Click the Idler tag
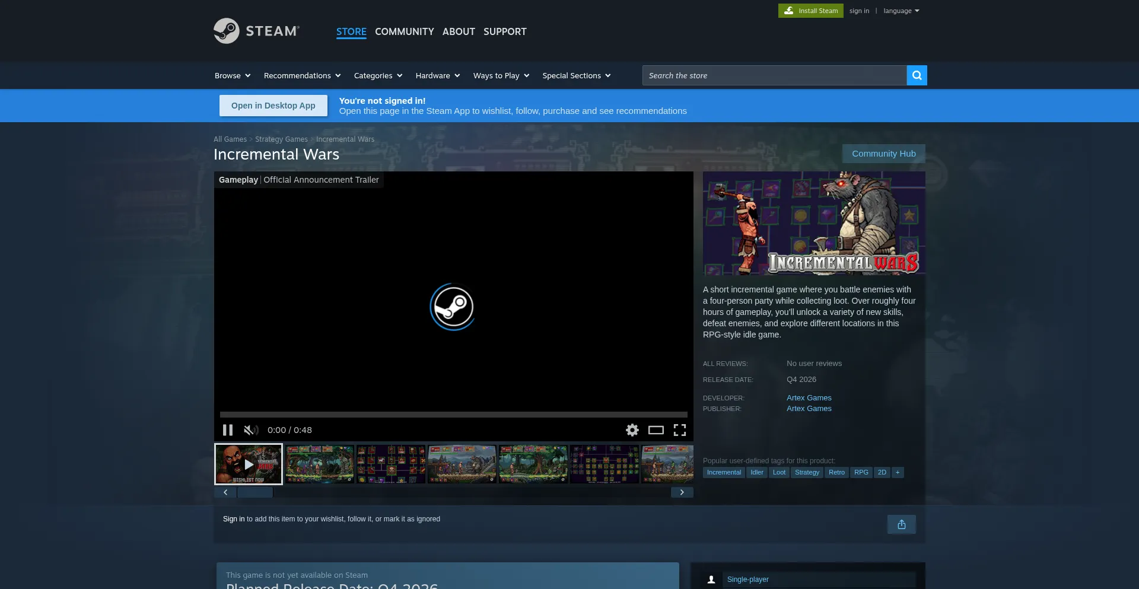Viewport: 1139px width, 589px height. [x=757, y=473]
